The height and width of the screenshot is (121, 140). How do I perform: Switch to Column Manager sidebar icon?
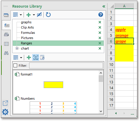pyautogui.click(x=6, y=44)
